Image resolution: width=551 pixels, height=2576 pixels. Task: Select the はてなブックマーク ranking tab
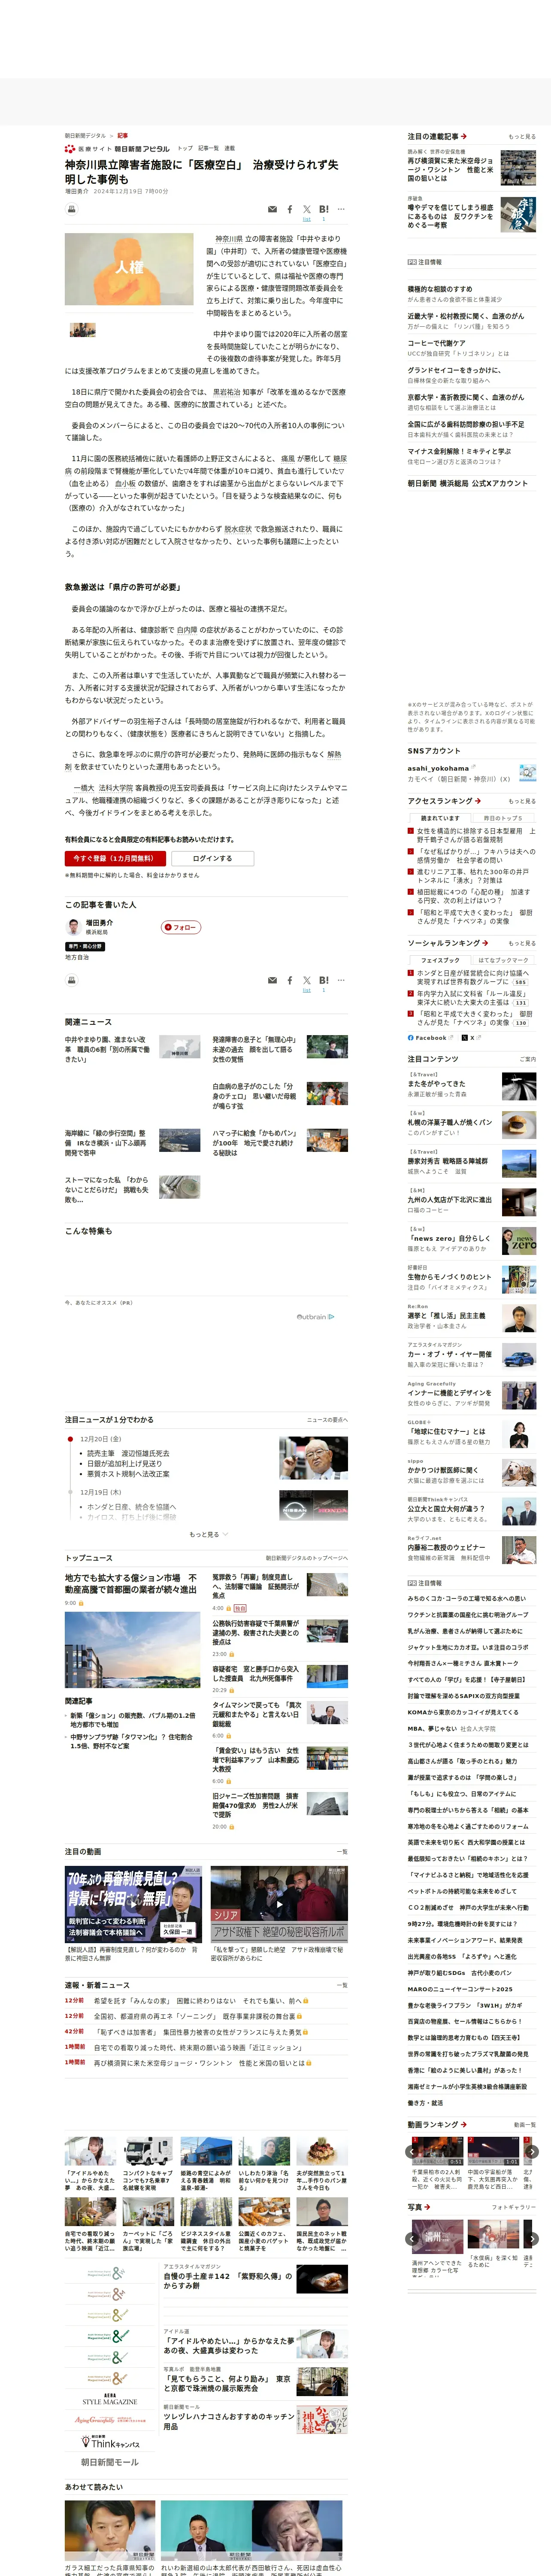504,960
